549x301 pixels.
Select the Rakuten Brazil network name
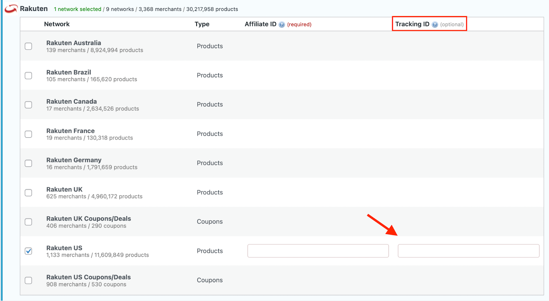(x=69, y=72)
